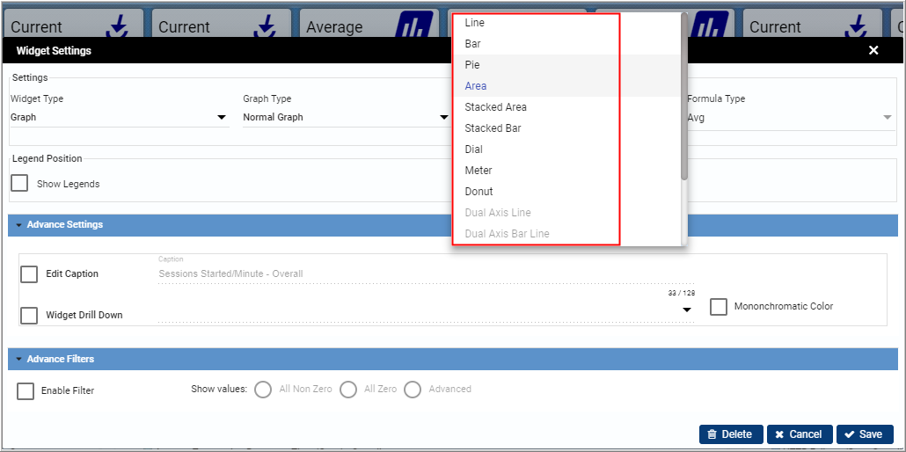Image resolution: width=906 pixels, height=452 pixels.
Task: Select Meter in the list
Action: 479,171
